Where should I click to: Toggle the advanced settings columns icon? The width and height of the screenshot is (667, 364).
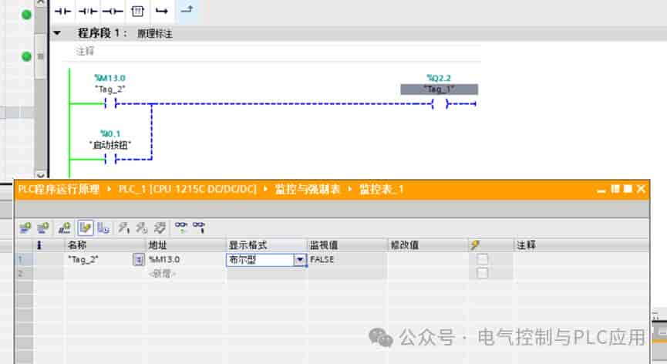103,228
